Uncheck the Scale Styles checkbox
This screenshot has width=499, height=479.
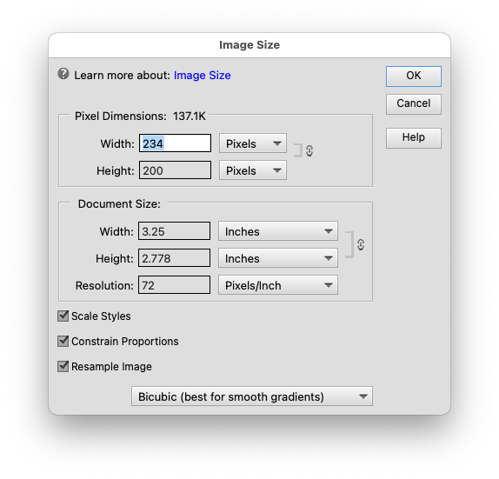(x=63, y=316)
